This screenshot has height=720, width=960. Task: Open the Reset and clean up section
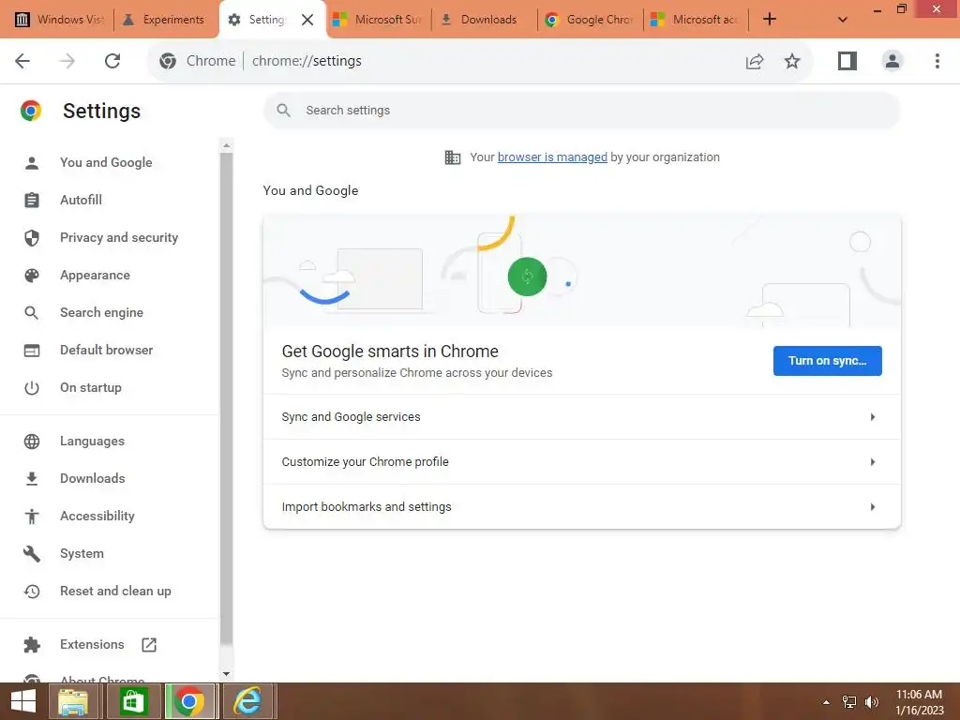click(x=115, y=592)
